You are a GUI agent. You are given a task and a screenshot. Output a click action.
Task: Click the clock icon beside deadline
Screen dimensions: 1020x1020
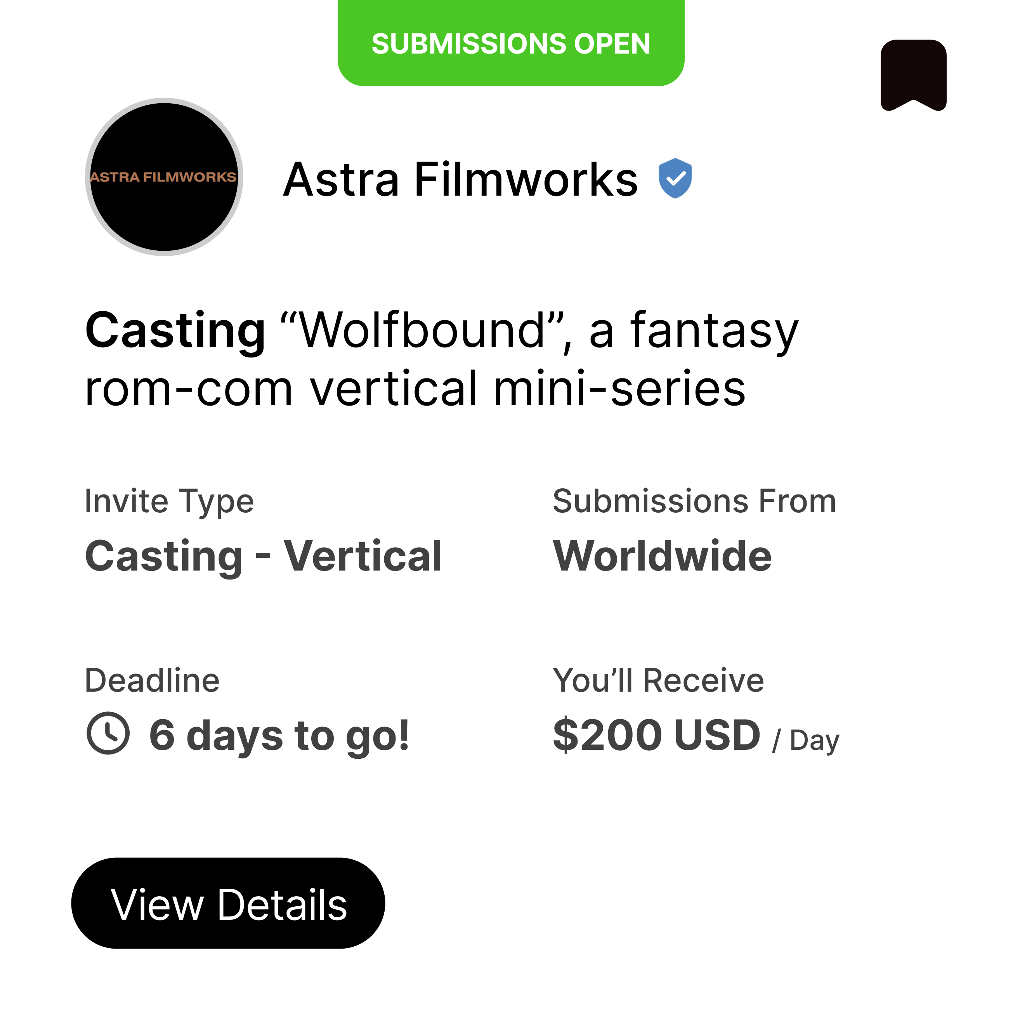click(108, 733)
